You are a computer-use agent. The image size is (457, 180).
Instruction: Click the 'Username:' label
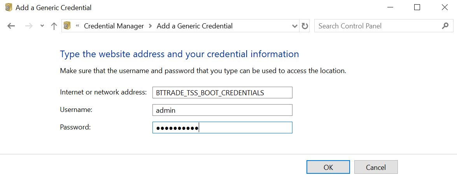point(76,110)
